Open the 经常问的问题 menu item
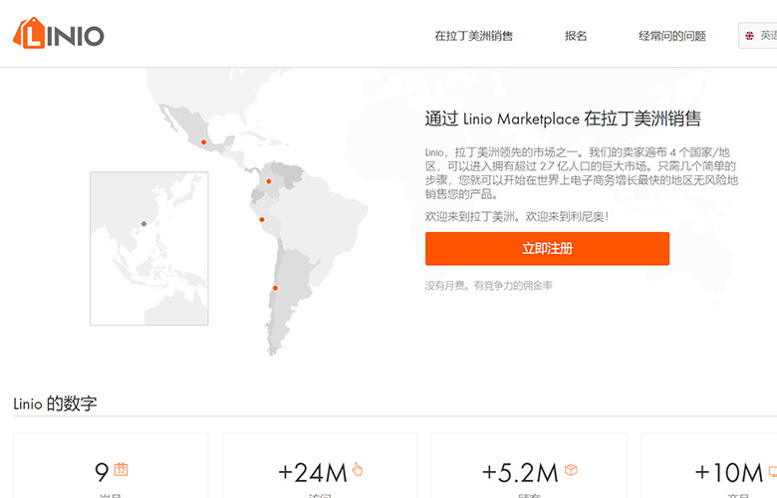 click(x=672, y=36)
